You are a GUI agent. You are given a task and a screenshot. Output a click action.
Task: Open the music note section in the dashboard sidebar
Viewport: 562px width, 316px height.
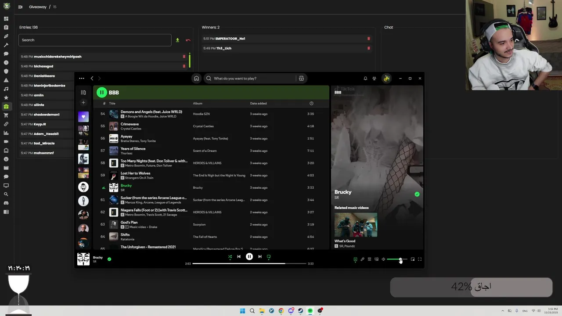pos(6,89)
